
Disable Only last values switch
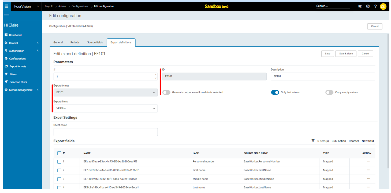pos(275,92)
